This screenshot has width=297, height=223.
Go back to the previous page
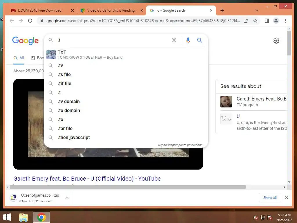[12, 21]
